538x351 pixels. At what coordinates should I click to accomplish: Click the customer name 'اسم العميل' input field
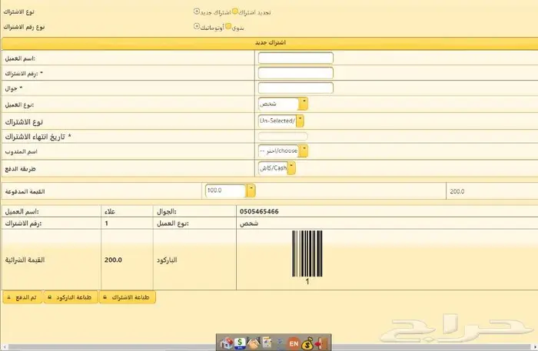[295, 58]
